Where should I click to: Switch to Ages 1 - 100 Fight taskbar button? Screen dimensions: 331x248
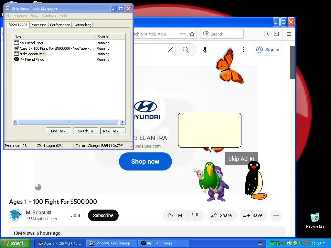[60, 243]
